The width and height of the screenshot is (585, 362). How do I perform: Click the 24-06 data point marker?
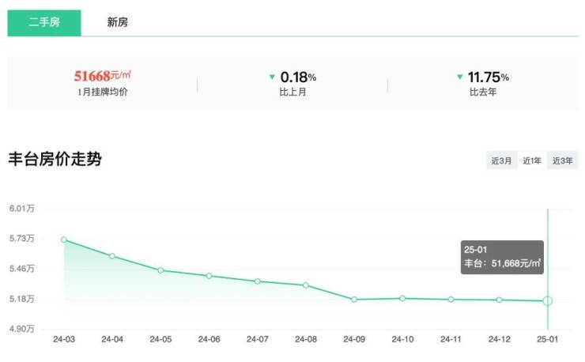click(x=209, y=276)
